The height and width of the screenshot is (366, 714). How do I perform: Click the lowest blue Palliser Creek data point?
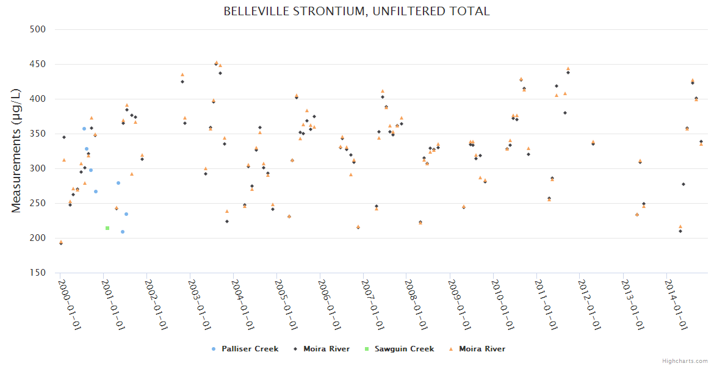[123, 232]
